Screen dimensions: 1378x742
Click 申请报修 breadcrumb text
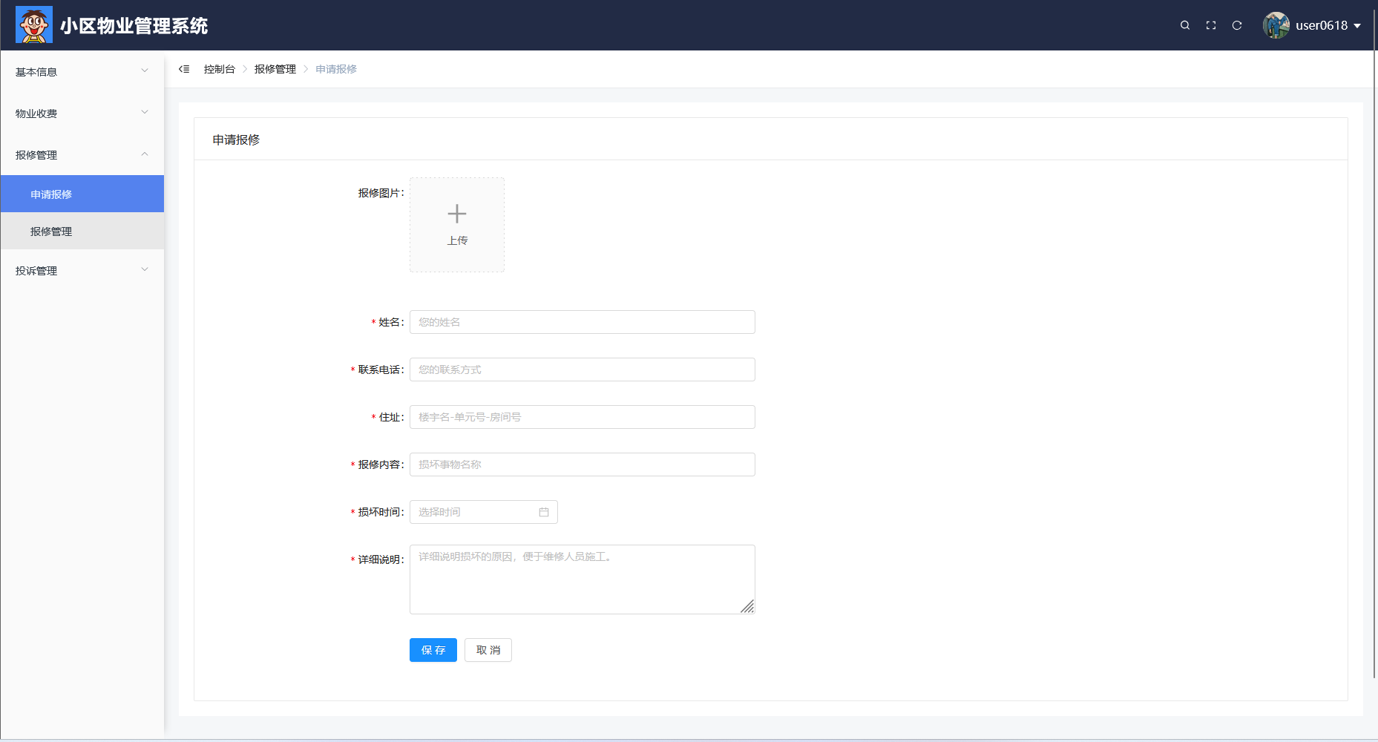tap(336, 69)
